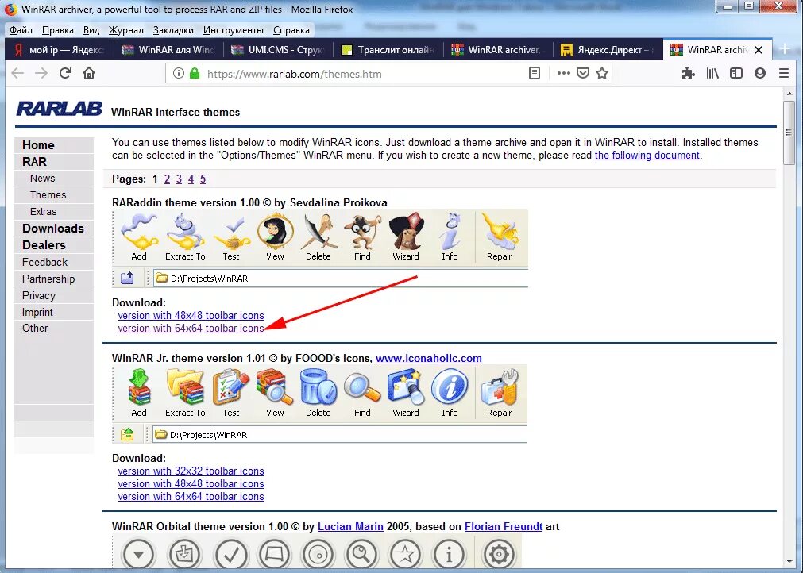The height and width of the screenshot is (573, 803).
Task: Open the extensions puzzle-piece icon
Action: click(689, 73)
